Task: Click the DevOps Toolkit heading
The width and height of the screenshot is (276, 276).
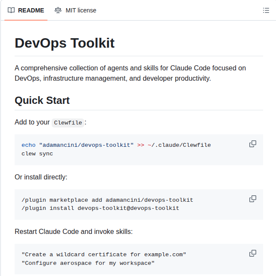Action: (64, 43)
